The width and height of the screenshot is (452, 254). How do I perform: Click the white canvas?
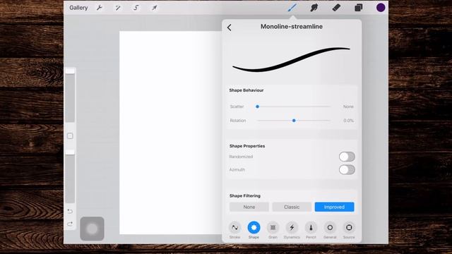170,133
